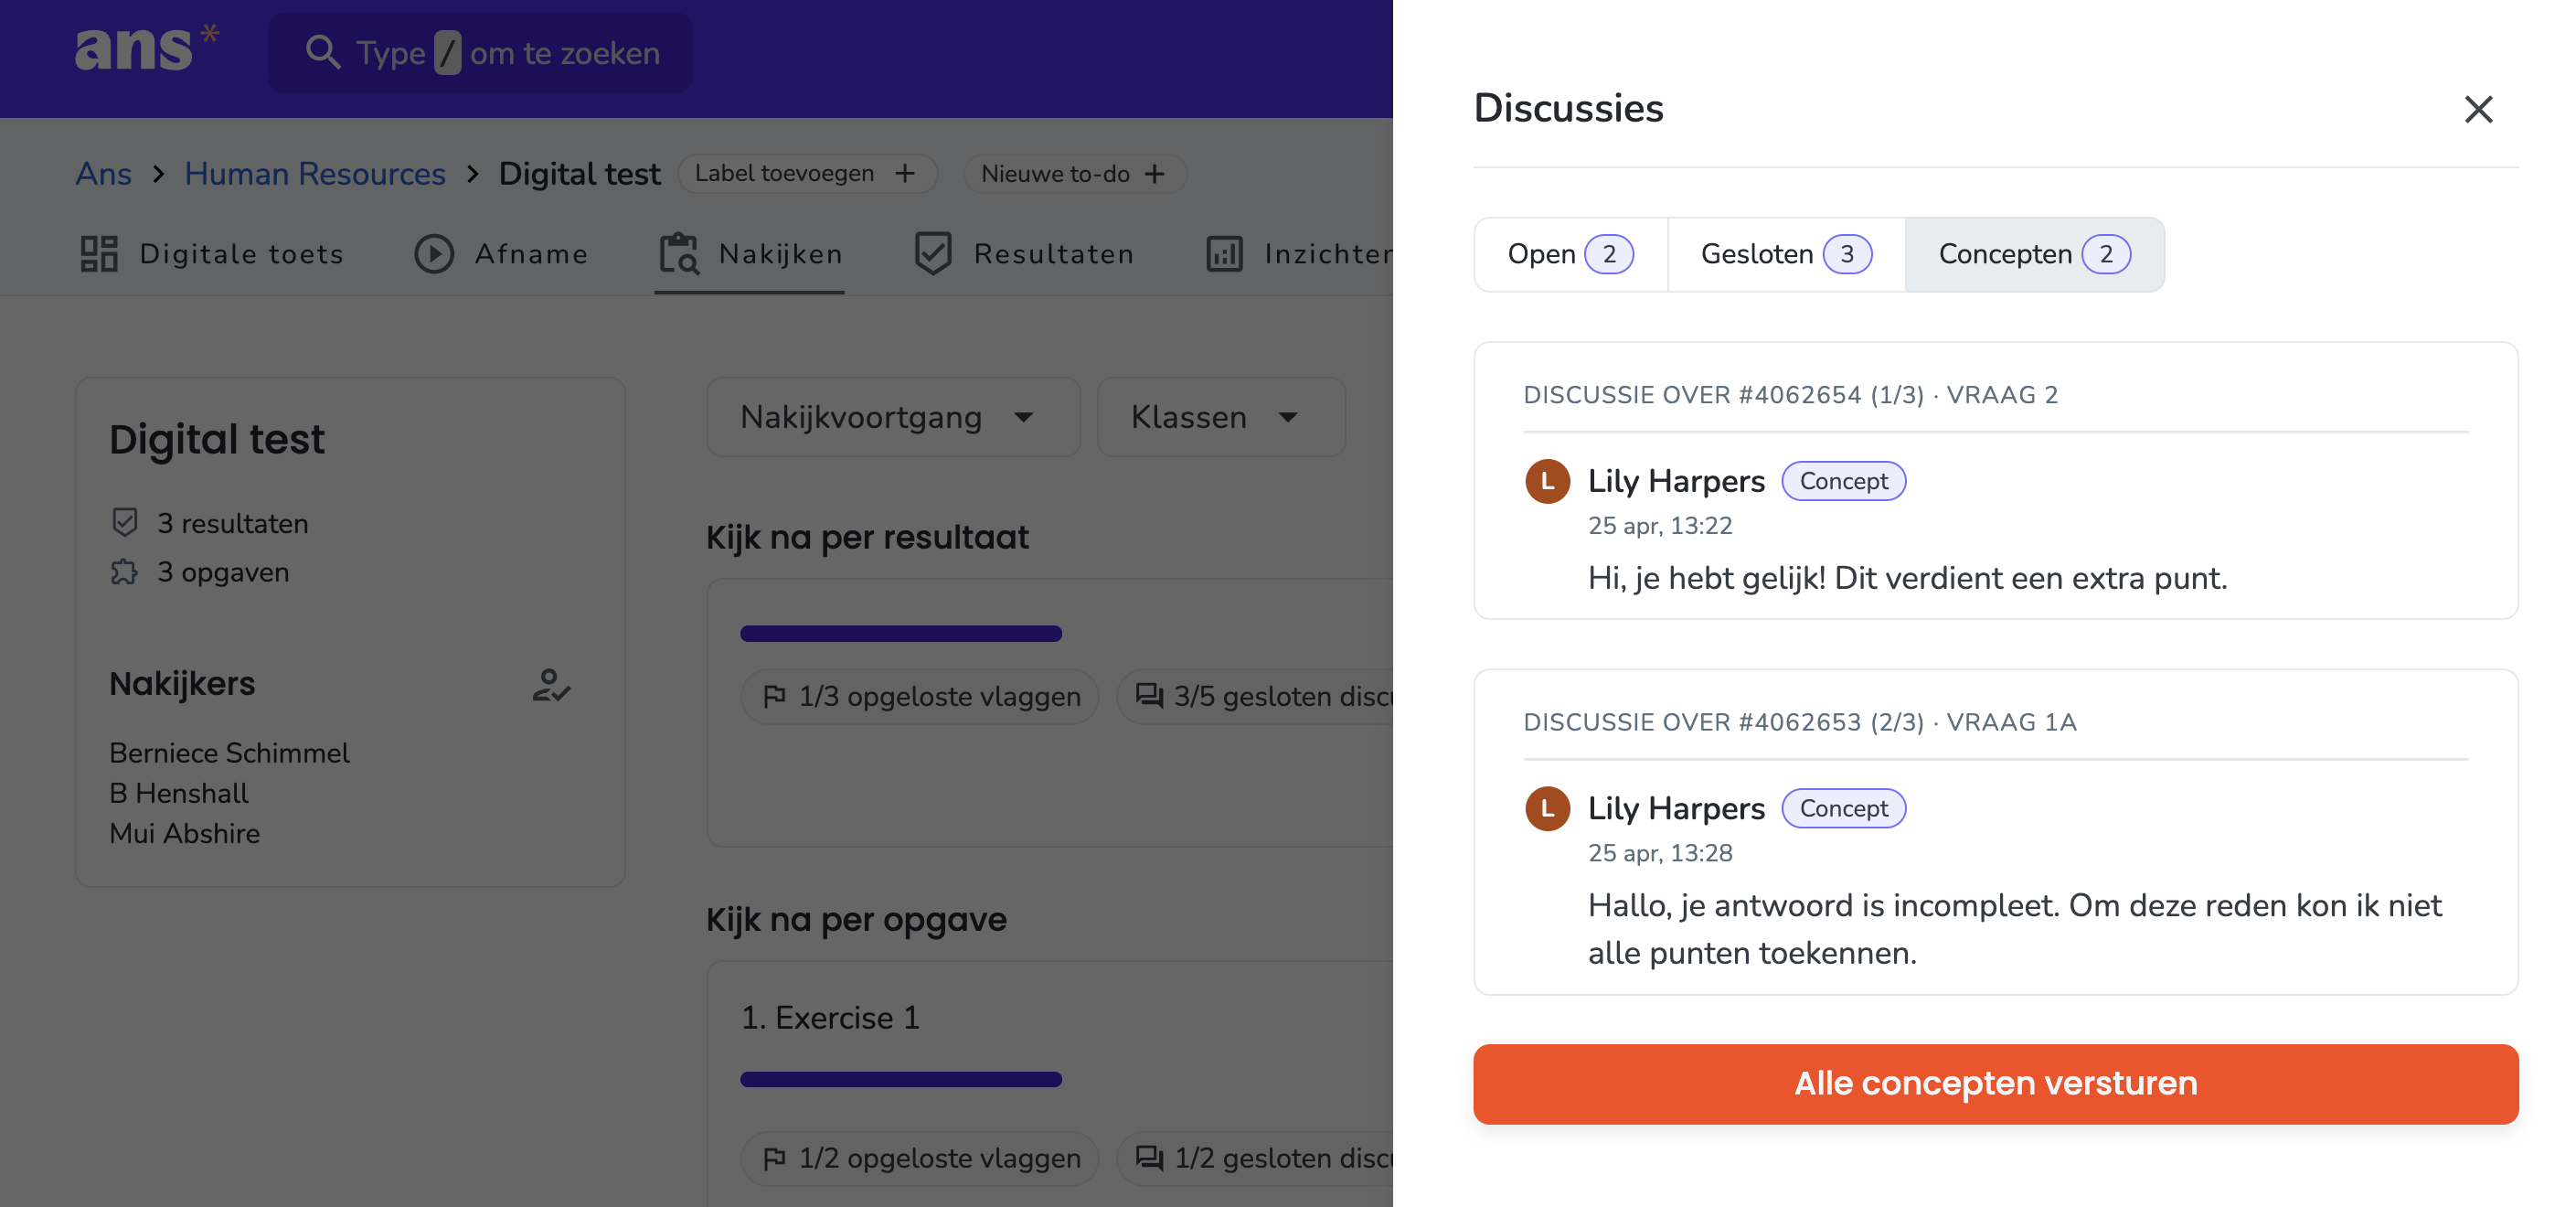Click the per-resultaat progress bar
Screen dimensions: 2576x1207
click(901, 633)
